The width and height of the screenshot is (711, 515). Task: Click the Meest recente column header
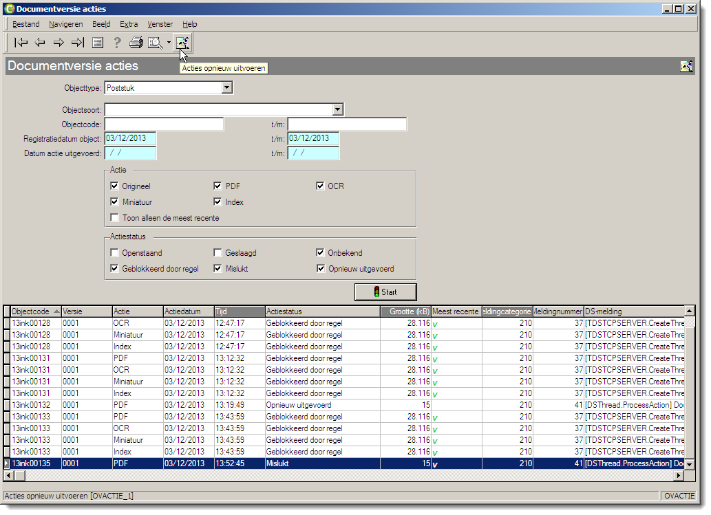pyautogui.click(x=456, y=311)
